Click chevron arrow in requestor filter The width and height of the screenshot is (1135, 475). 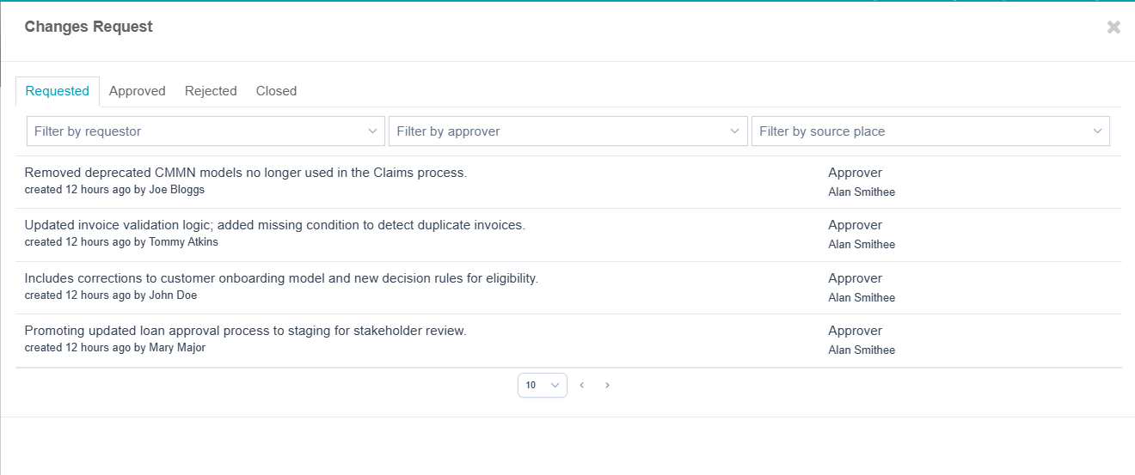pos(372,131)
